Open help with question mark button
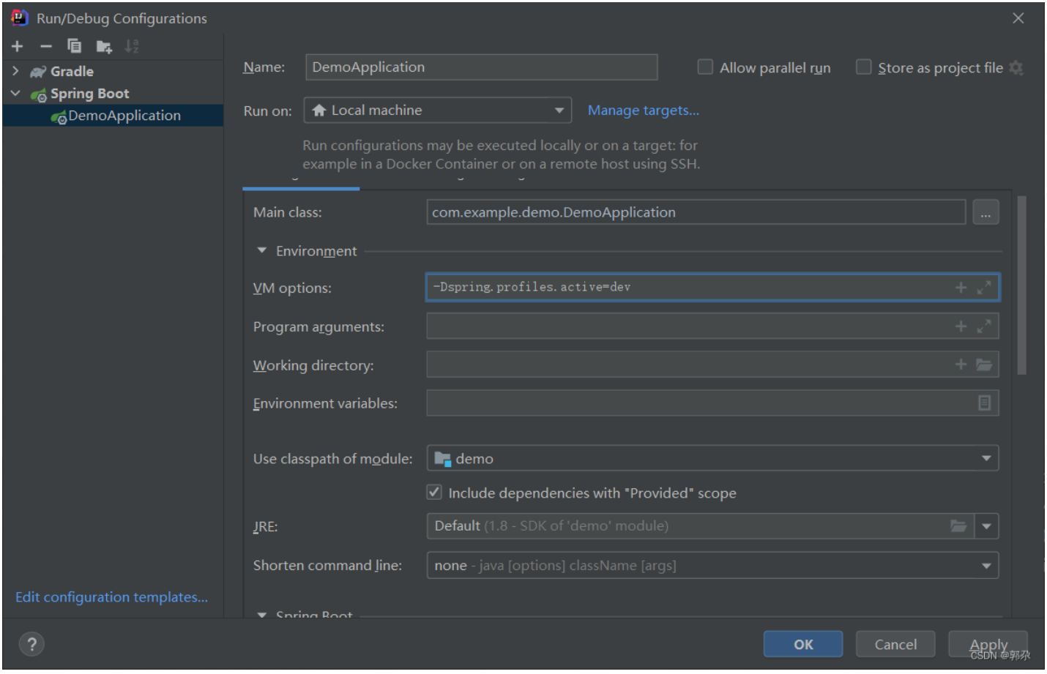 click(x=31, y=645)
